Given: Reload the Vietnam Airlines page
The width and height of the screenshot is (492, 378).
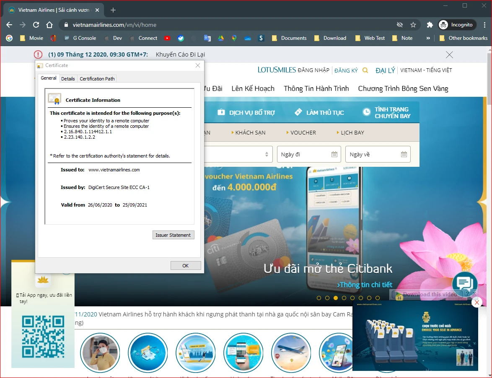Looking at the screenshot, I should tap(36, 25).
